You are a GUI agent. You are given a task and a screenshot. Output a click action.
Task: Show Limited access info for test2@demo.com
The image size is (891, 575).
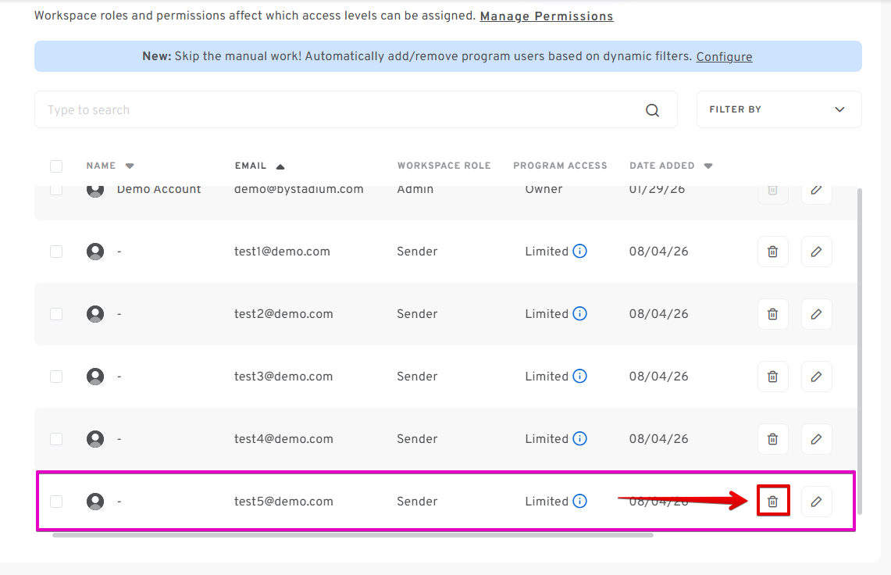pyautogui.click(x=579, y=313)
